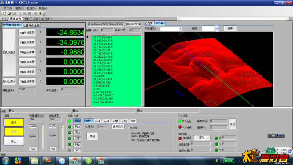Decrease 缩放 zoom with the down stepper

pyautogui.click(x=217, y=30)
